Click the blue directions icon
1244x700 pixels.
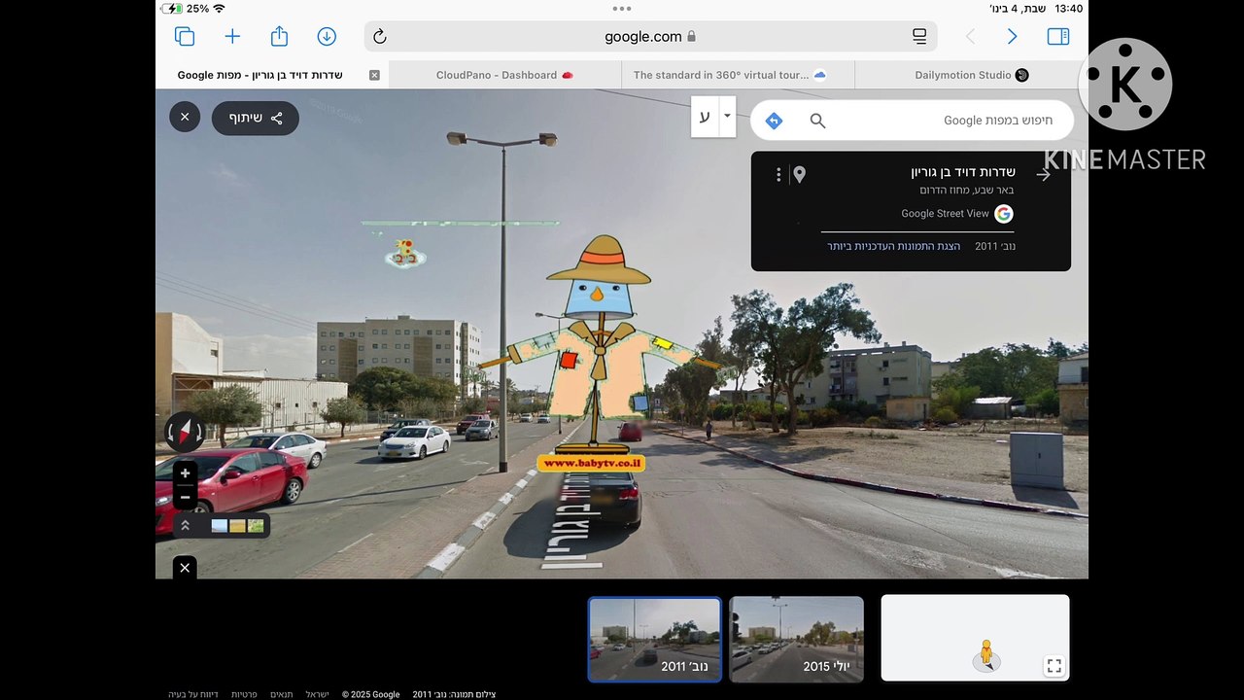[774, 121]
